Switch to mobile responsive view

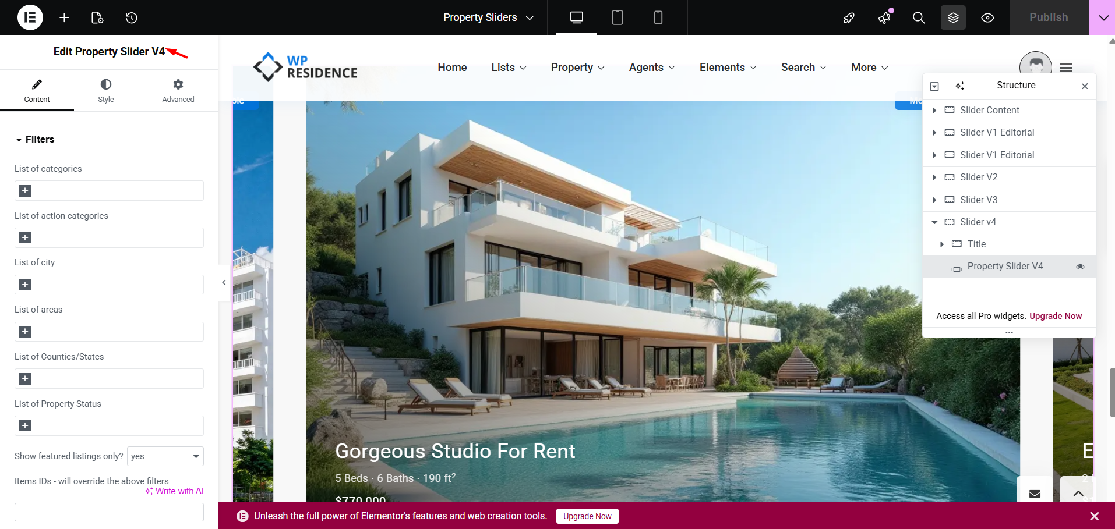(x=658, y=17)
